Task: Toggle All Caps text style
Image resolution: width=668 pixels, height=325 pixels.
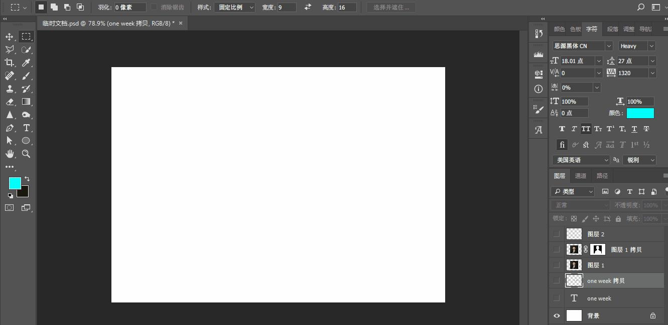Action: [x=586, y=129]
